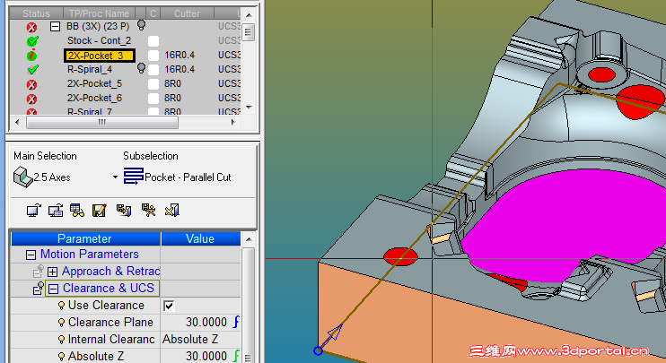The width and height of the screenshot is (666, 363).
Task: Click the procedure list scroll-up arrow
Action: coord(249,15)
